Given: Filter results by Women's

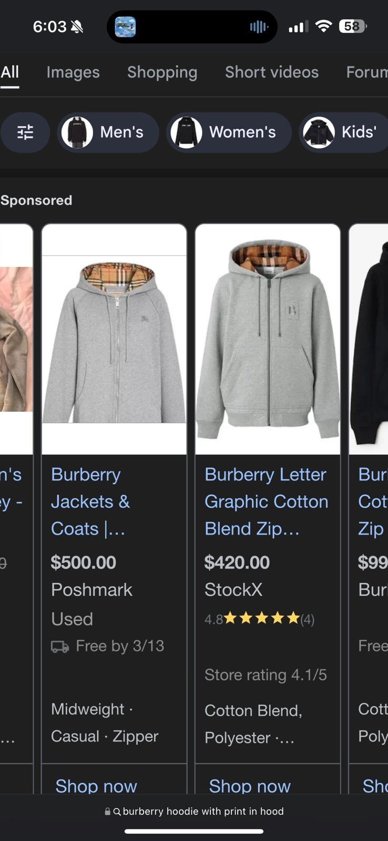Looking at the screenshot, I should pos(229,132).
